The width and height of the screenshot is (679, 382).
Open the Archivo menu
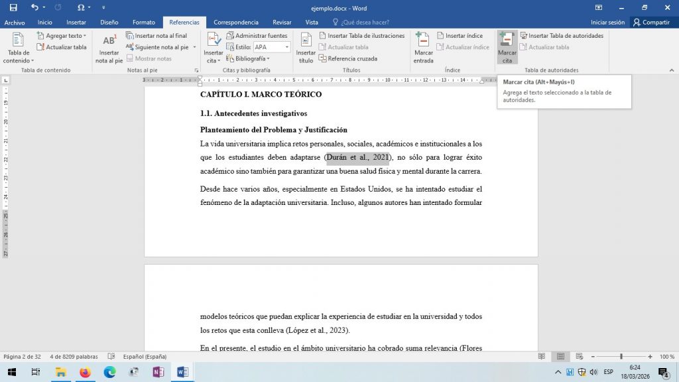tap(15, 22)
